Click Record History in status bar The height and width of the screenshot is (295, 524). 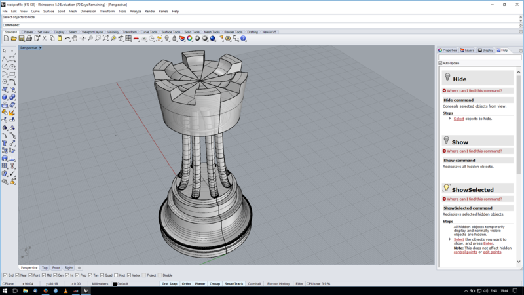coord(278,284)
